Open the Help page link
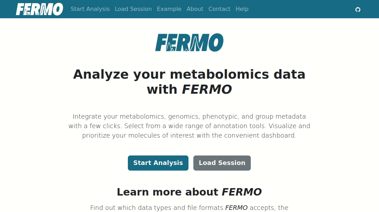This screenshot has height=212, width=379. point(242,9)
